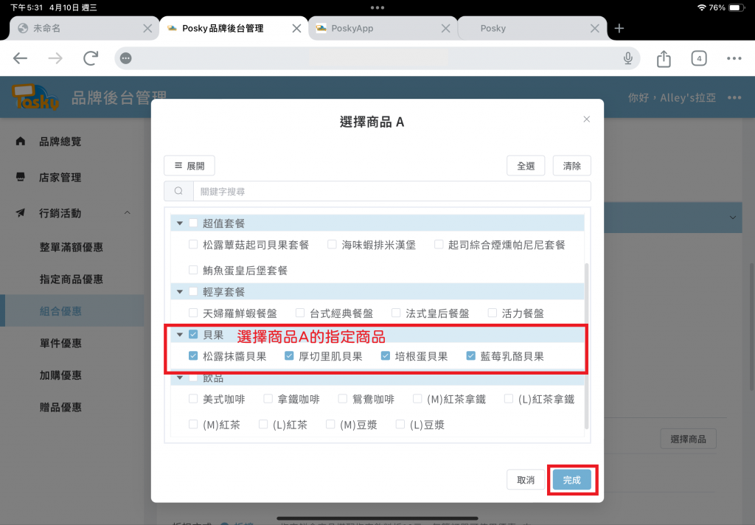
Task: Close the 未命名 browser tab
Action: click(147, 29)
